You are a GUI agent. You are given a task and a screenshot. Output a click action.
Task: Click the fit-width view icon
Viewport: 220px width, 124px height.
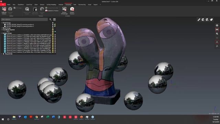coord(217,30)
